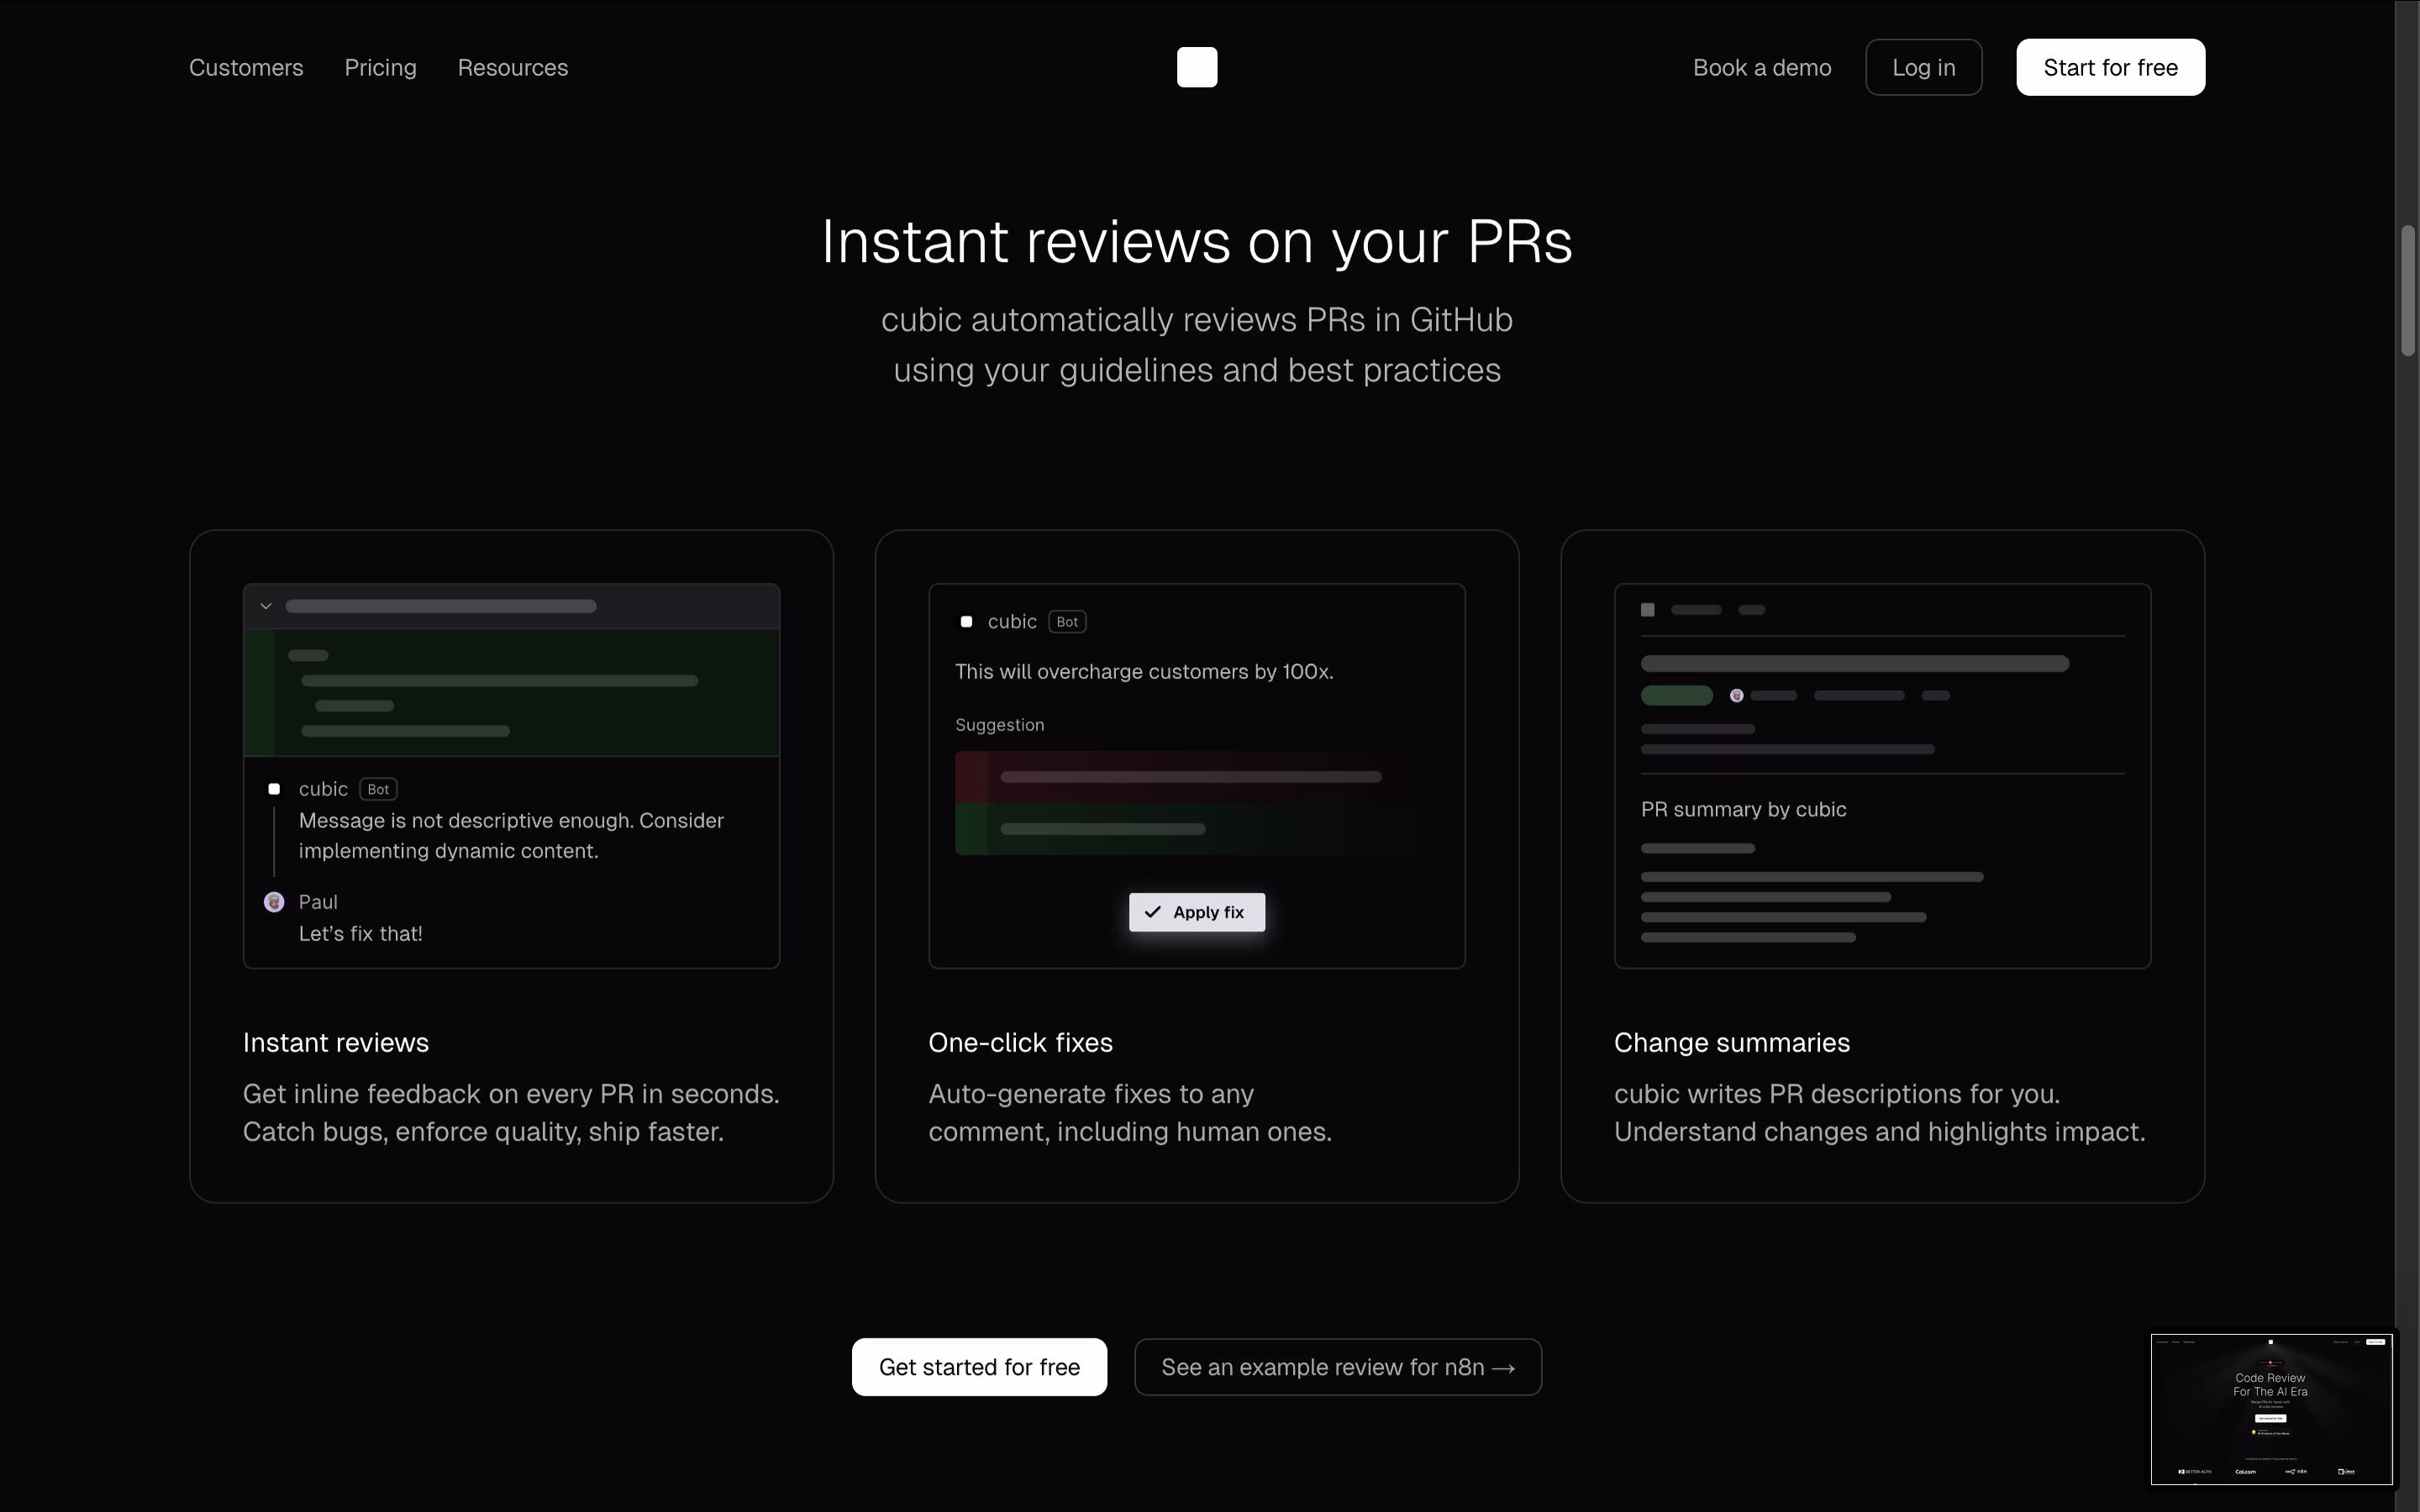This screenshot has height=1512, width=2420.
Task: Click the vertical page scrollbar thumb
Action: click(x=2408, y=290)
